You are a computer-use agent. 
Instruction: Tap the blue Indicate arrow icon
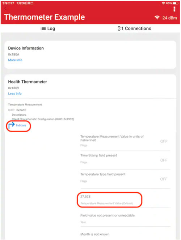[x=11, y=125]
